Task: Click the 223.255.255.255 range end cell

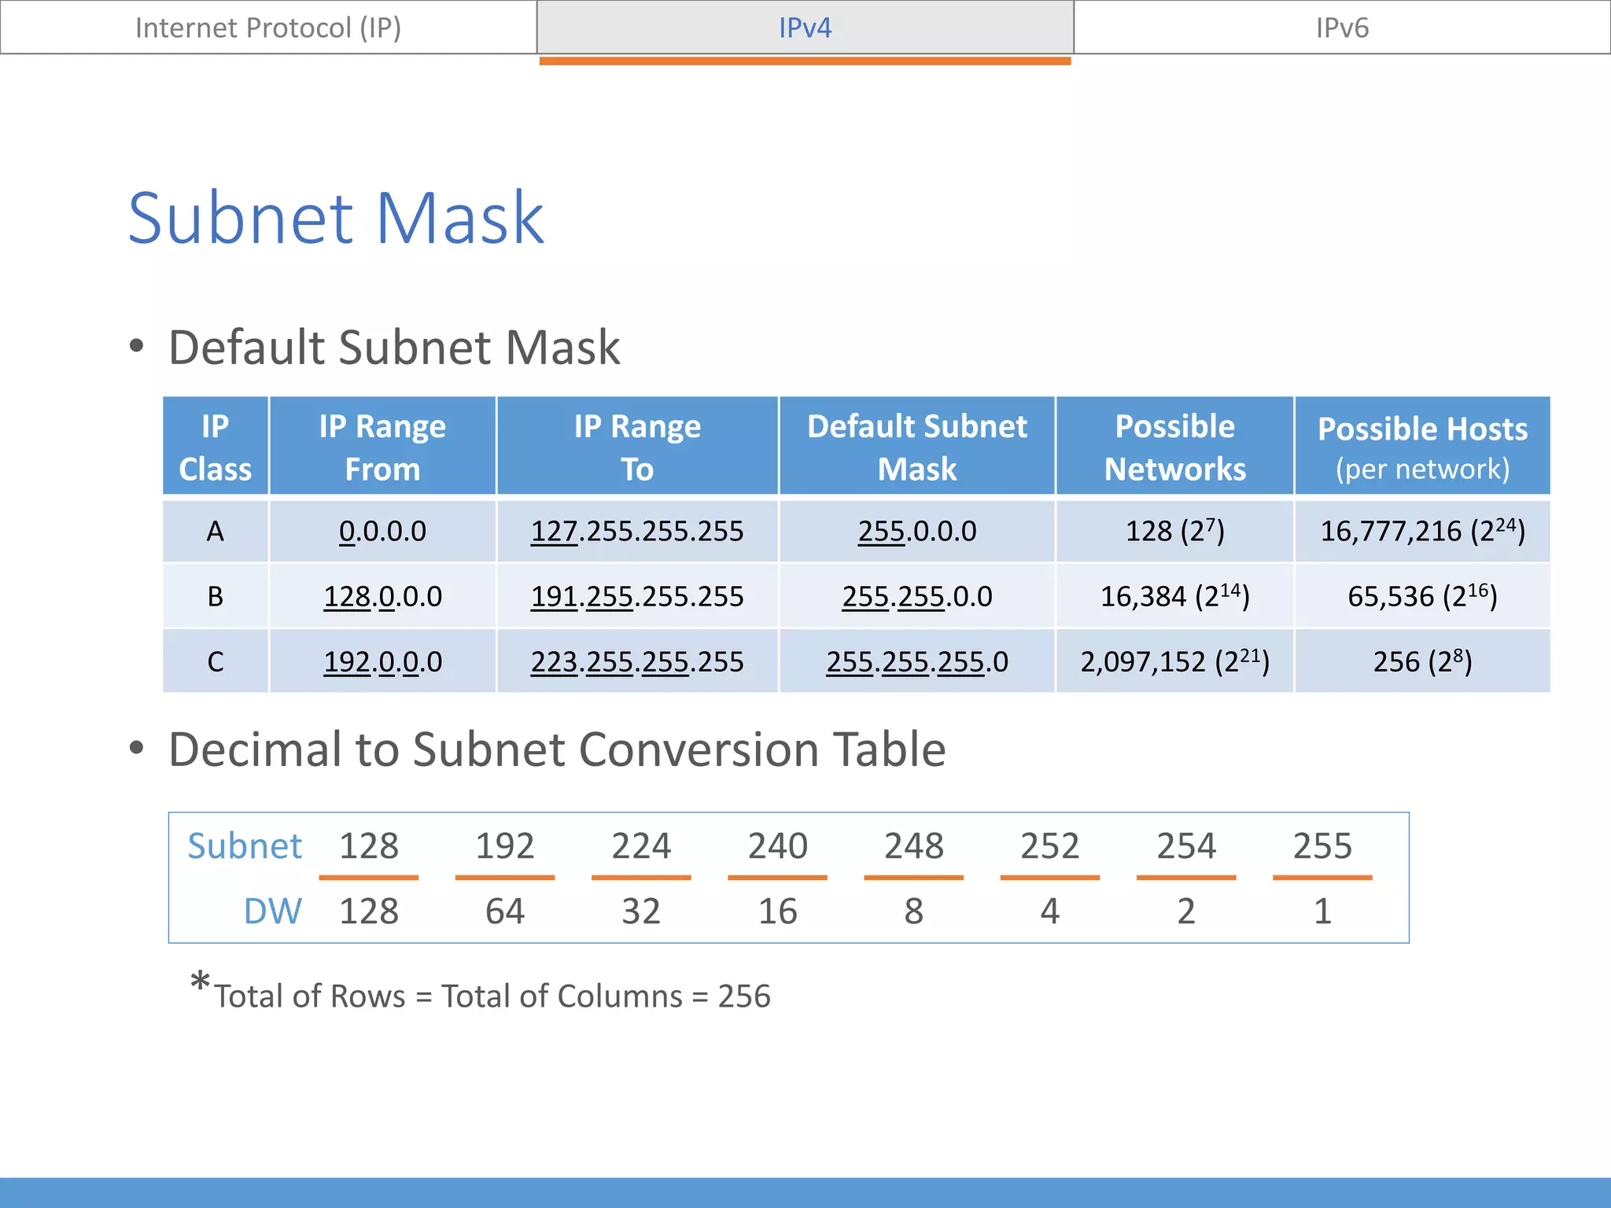Action: [637, 661]
